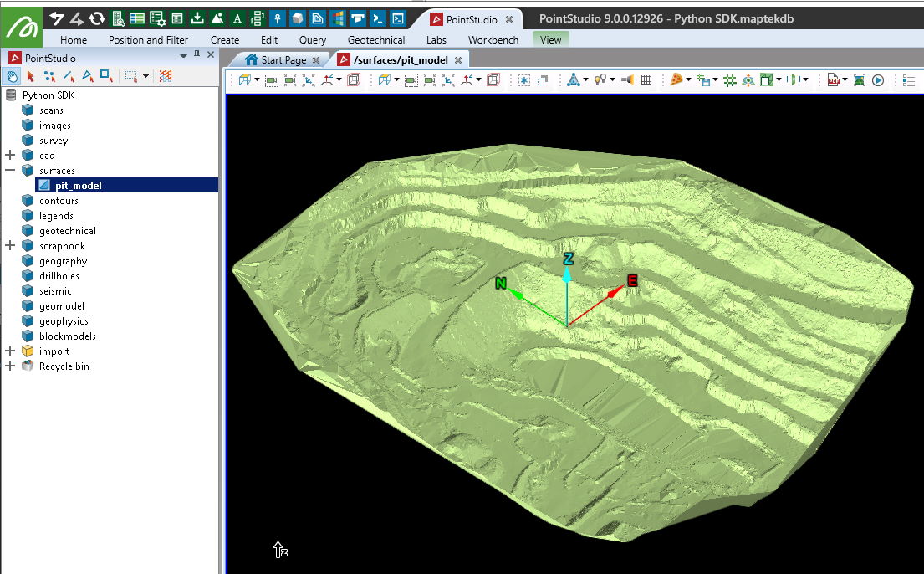This screenshot has height=574, width=924.
Task: Expand the scrapbook container node
Action: tap(10, 246)
